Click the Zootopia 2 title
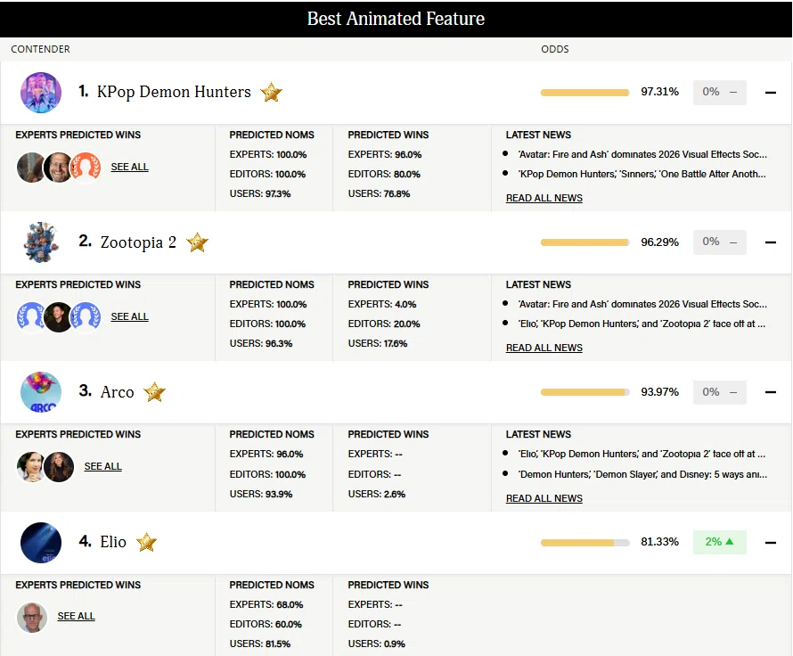 (x=138, y=242)
